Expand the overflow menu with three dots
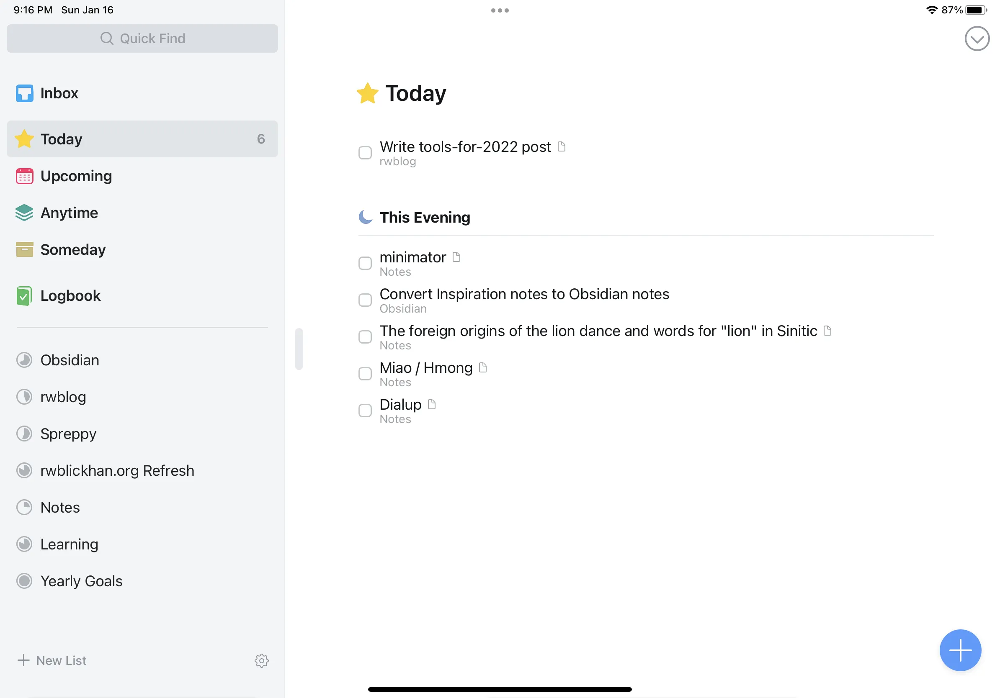The width and height of the screenshot is (1000, 698). (499, 10)
